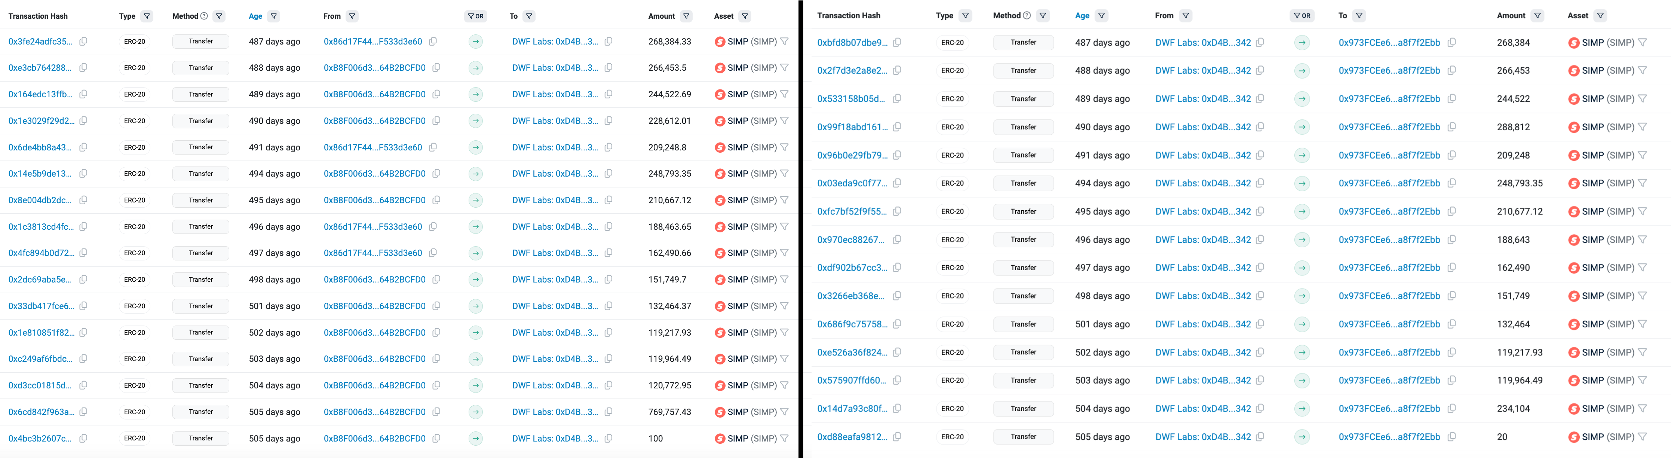Viewport: 1671px width, 458px height.
Task: Filter by SIMP asset in 268,384.33 row
Action: click(x=784, y=42)
